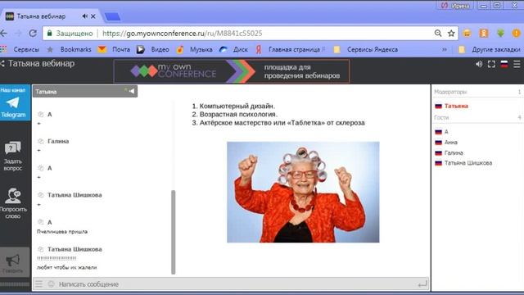Open emoji picker in message field

tap(51, 284)
